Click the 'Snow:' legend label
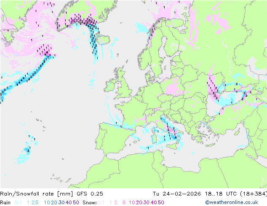 point(90,203)
